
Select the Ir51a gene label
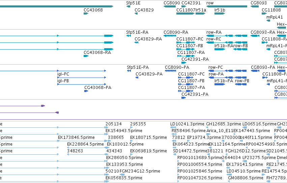(x=201, y=10)
